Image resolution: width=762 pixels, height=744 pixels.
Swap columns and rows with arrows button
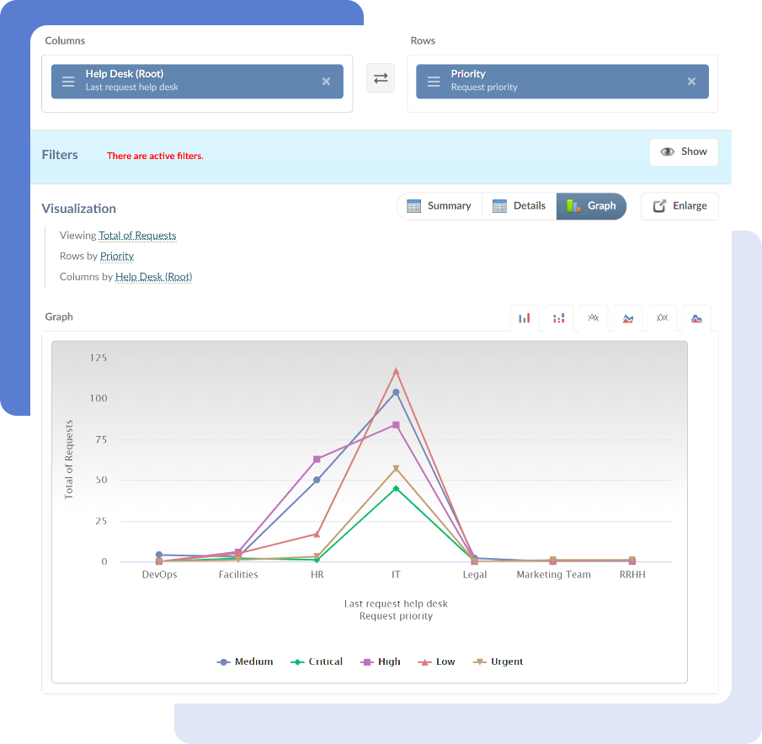point(381,78)
